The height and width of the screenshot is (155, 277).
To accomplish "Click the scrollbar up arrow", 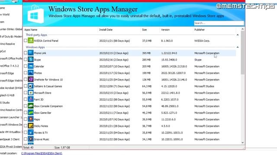I will (x=242, y=29).
